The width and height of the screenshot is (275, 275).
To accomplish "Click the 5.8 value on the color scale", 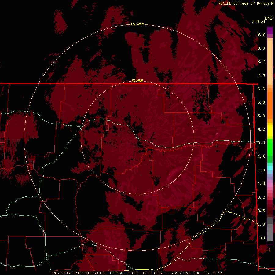I will pyautogui.click(x=261, y=102).
